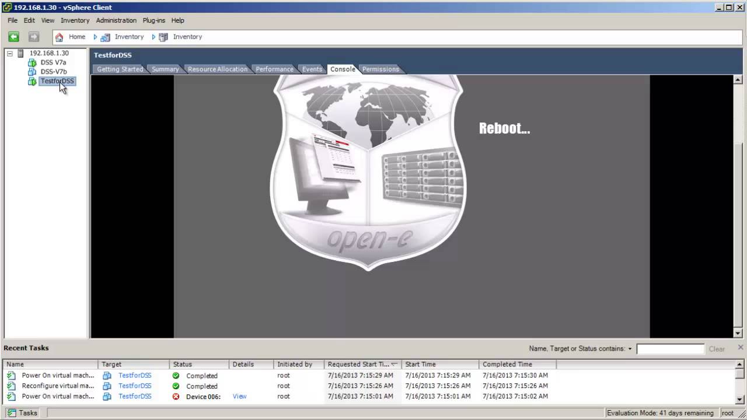Click the console vertical scrollbar up arrow
Image resolution: width=747 pixels, height=420 pixels.
(738, 79)
